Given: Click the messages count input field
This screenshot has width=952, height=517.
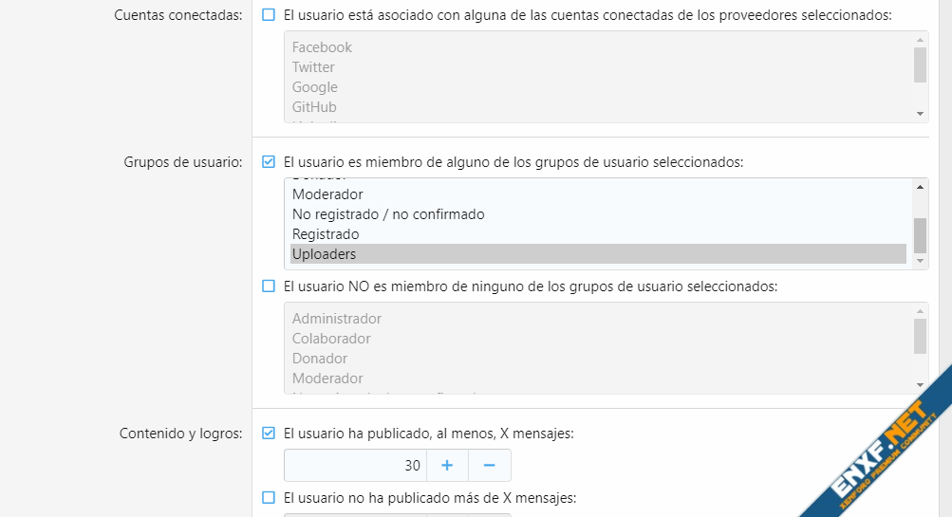Looking at the screenshot, I should point(356,466).
